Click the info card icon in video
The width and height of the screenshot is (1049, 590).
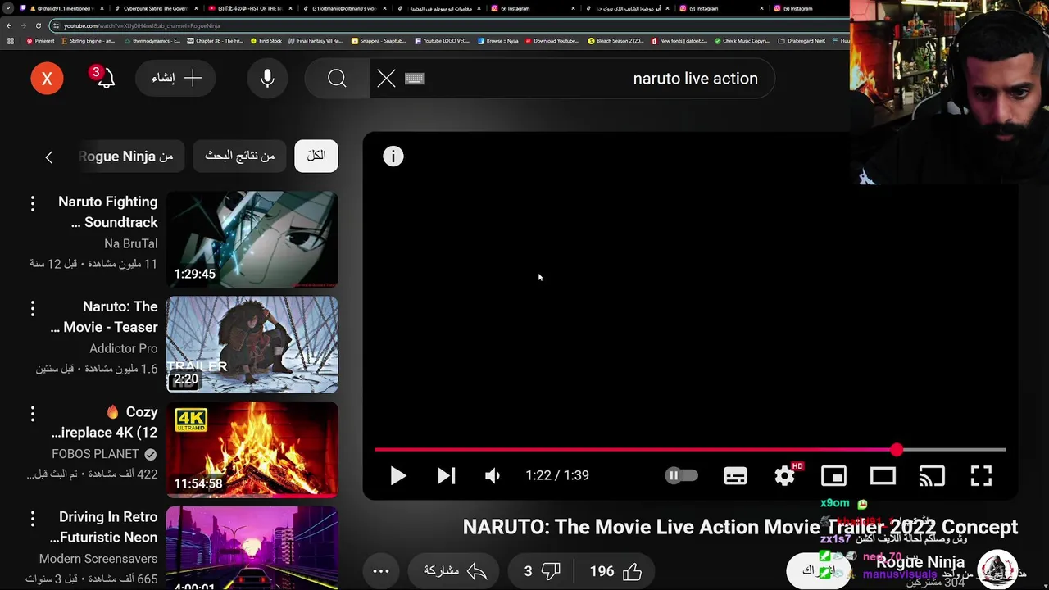393,157
